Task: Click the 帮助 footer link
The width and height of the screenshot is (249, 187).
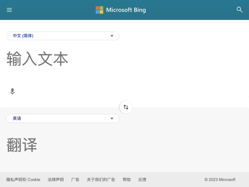Action: click(127, 180)
